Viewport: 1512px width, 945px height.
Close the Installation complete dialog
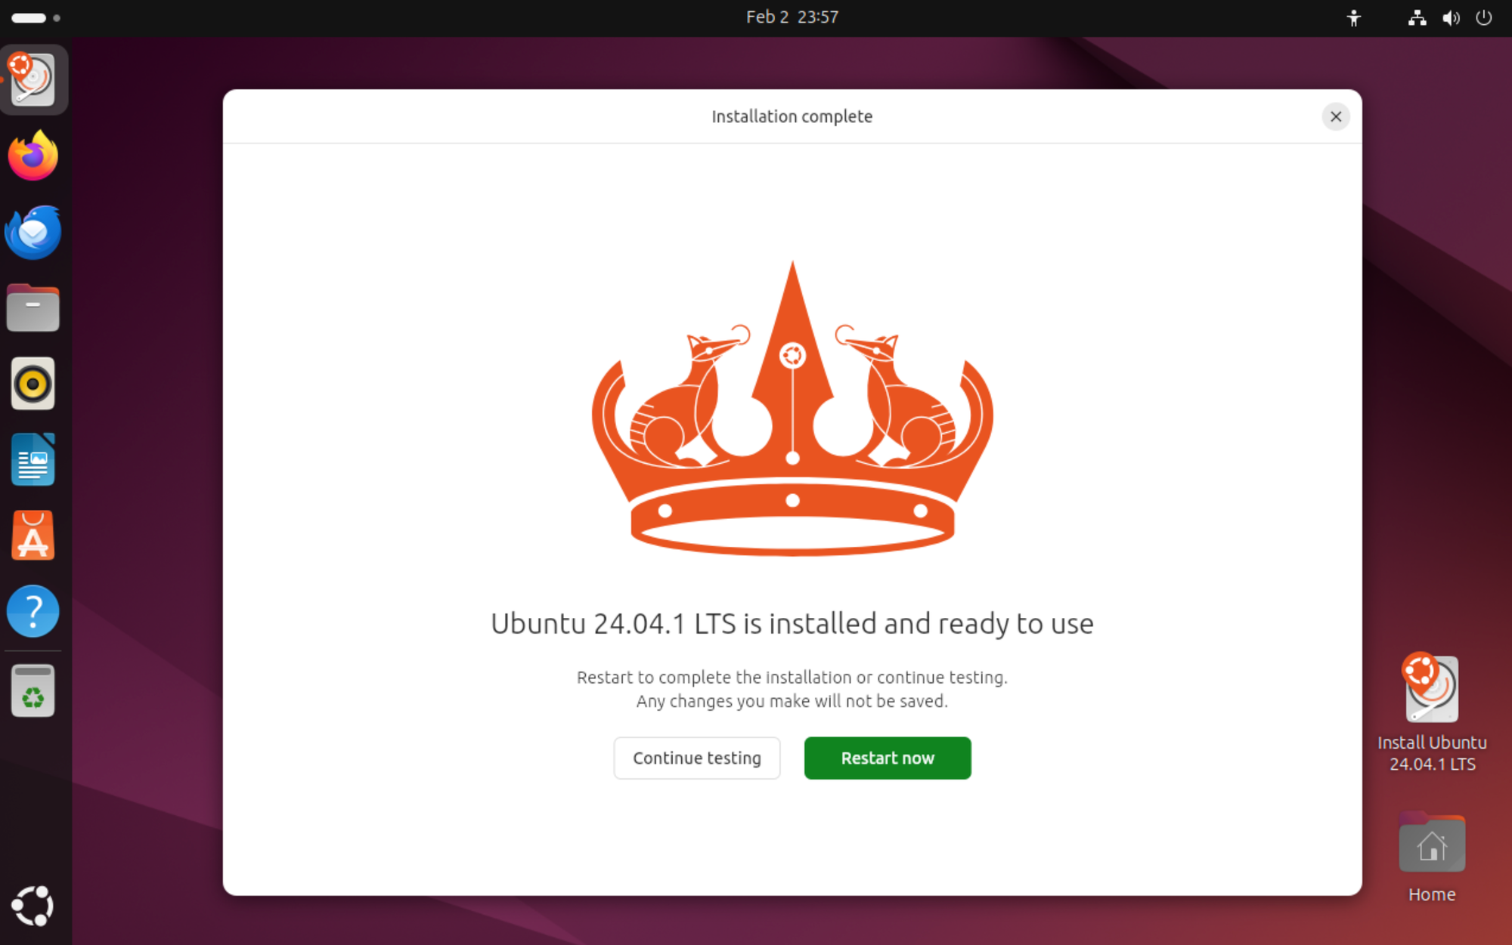(1335, 116)
